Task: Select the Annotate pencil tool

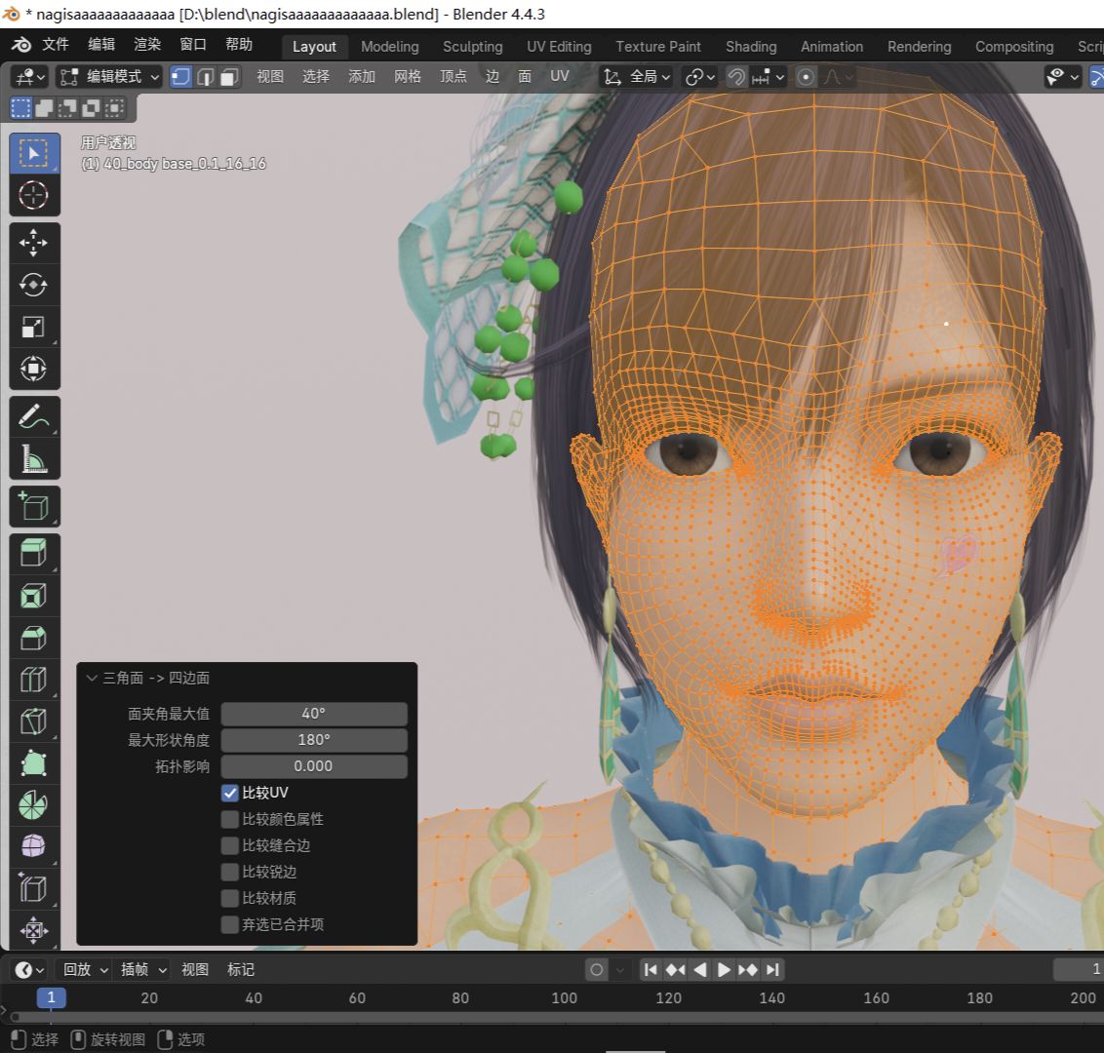Action: coord(34,416)
